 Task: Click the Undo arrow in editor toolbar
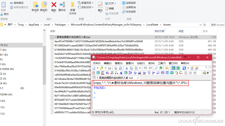tap(145, 68)
